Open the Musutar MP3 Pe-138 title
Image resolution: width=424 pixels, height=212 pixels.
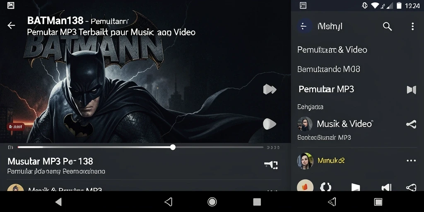click(x=50, y=161)
